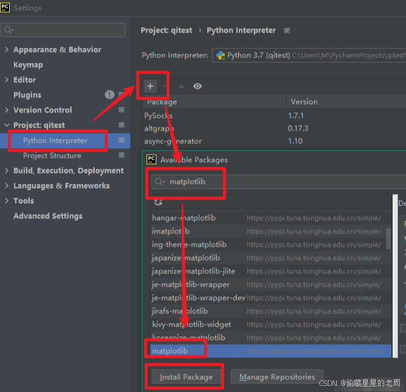This screenshot has height=392, width=406.
Task: Click version 1.7.1 of PySocks
Action: coord(296,116)
